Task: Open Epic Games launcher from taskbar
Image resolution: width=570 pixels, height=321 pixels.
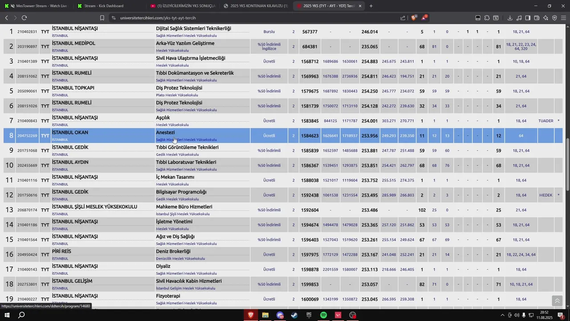Action: tap(309, 315)
